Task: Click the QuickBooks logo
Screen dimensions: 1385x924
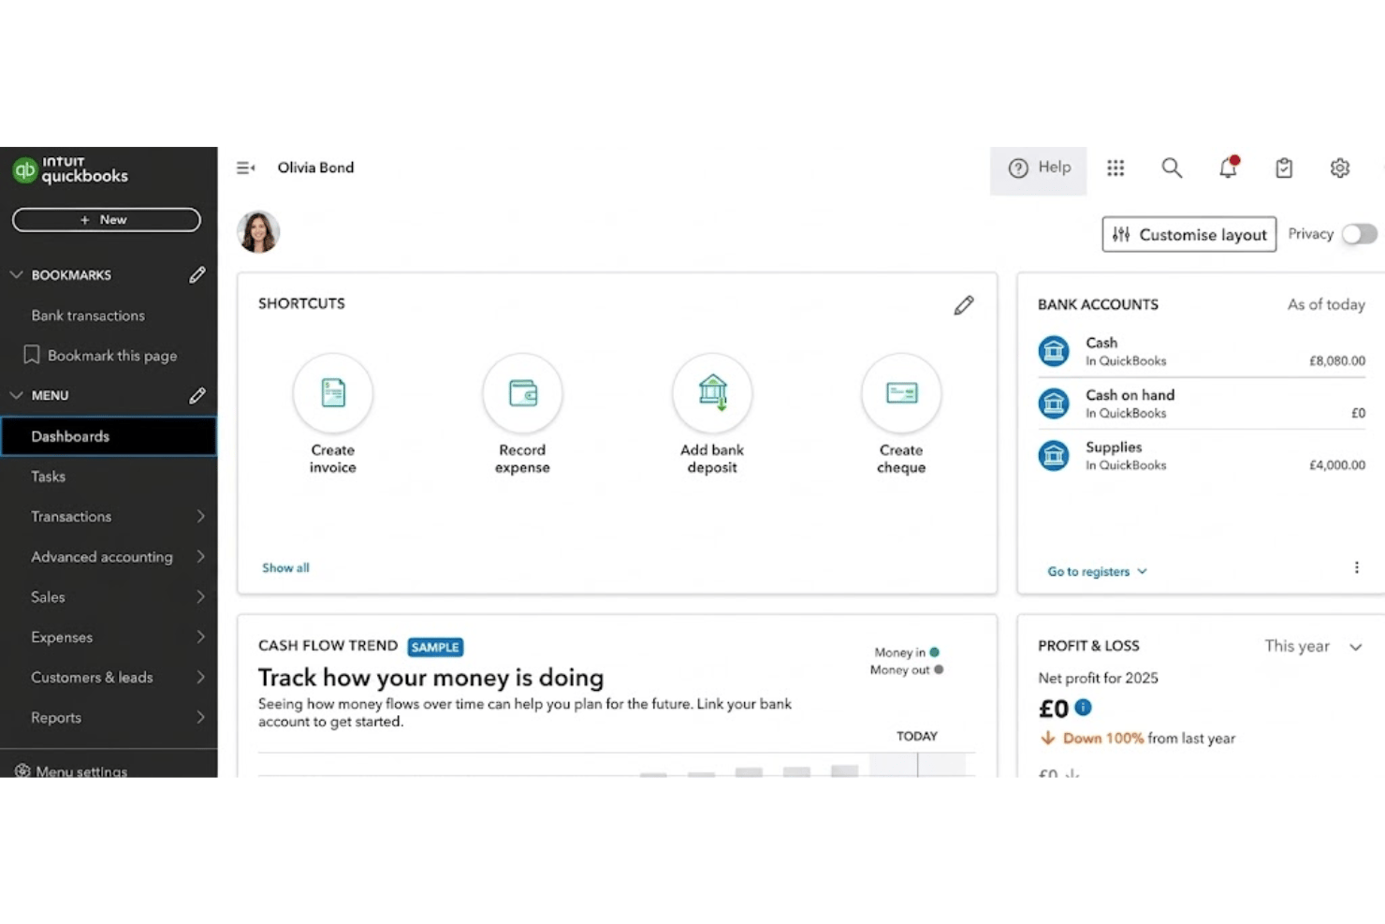Action: click(70, 169)
